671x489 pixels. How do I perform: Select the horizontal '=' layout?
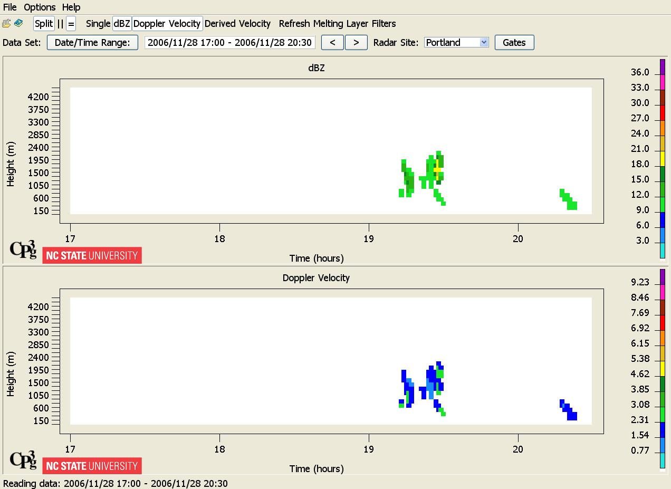pos(71,24)
